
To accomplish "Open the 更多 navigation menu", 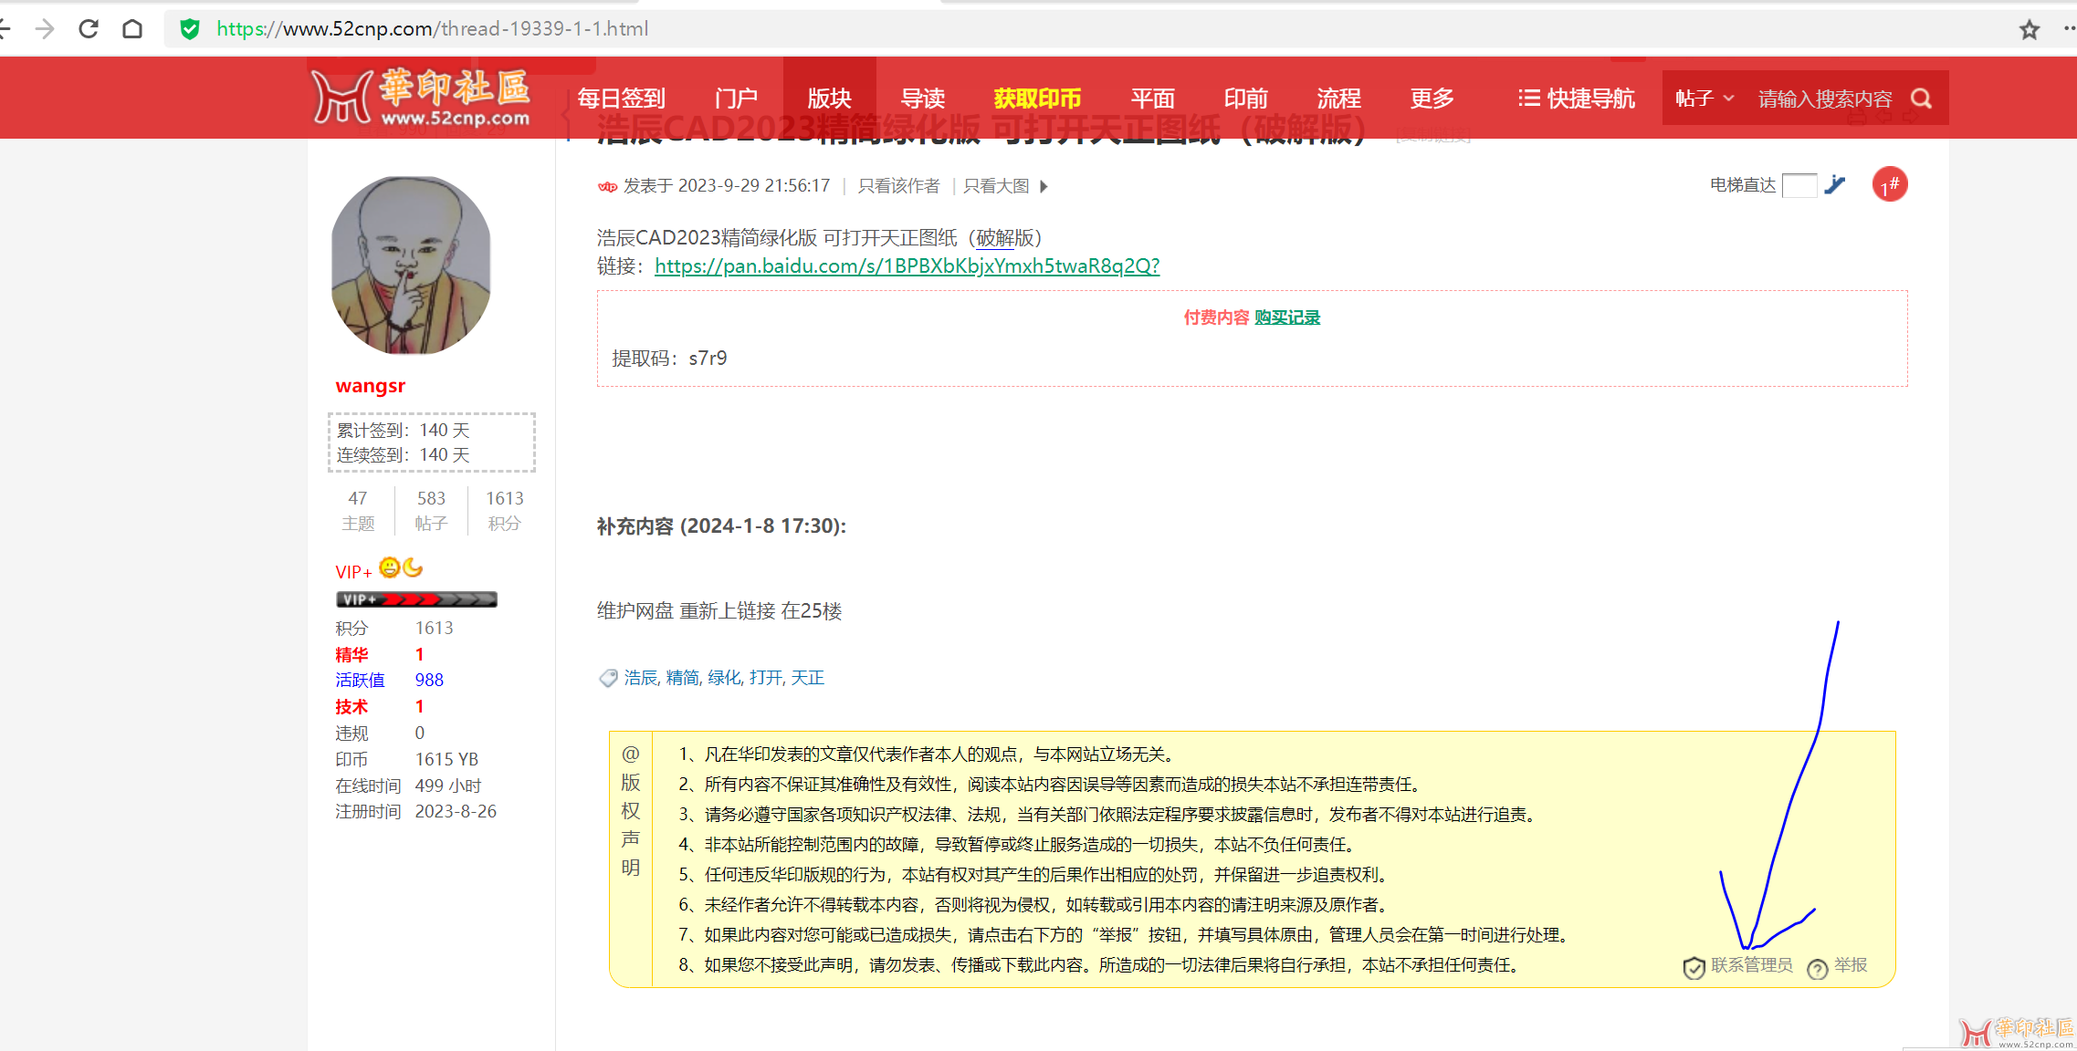I will point(1431,99).
